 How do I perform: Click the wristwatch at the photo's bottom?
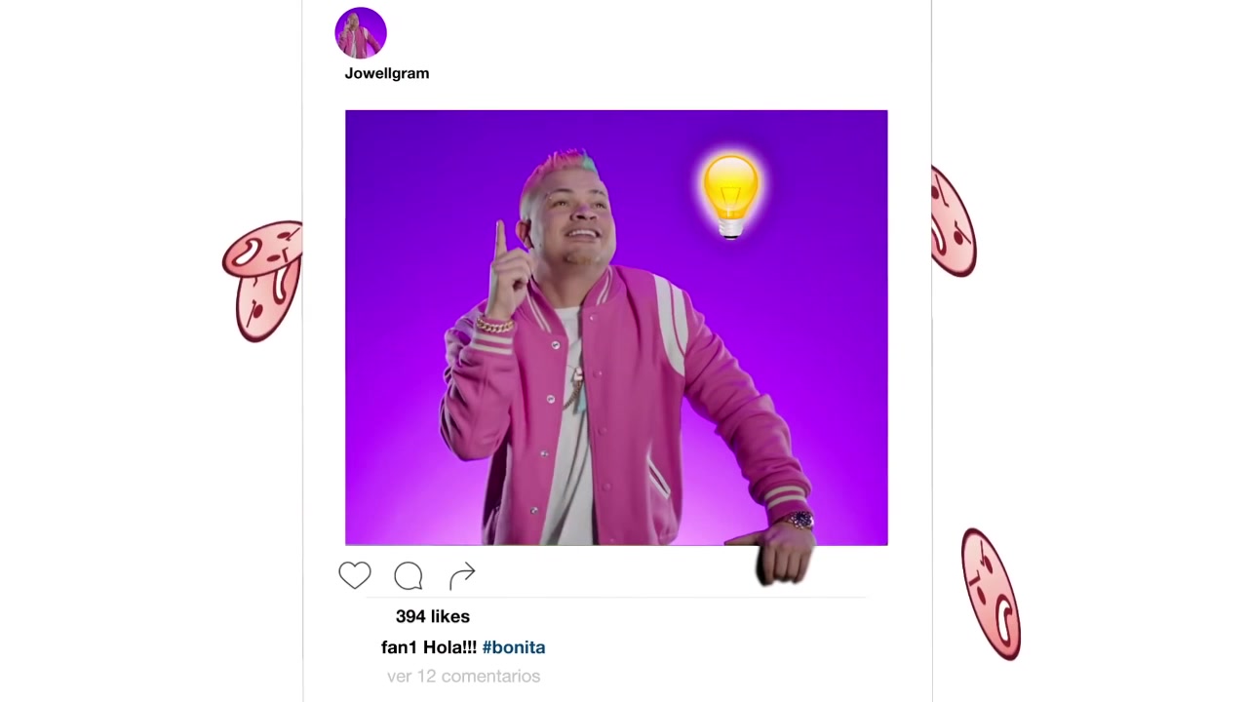(799, 520)
